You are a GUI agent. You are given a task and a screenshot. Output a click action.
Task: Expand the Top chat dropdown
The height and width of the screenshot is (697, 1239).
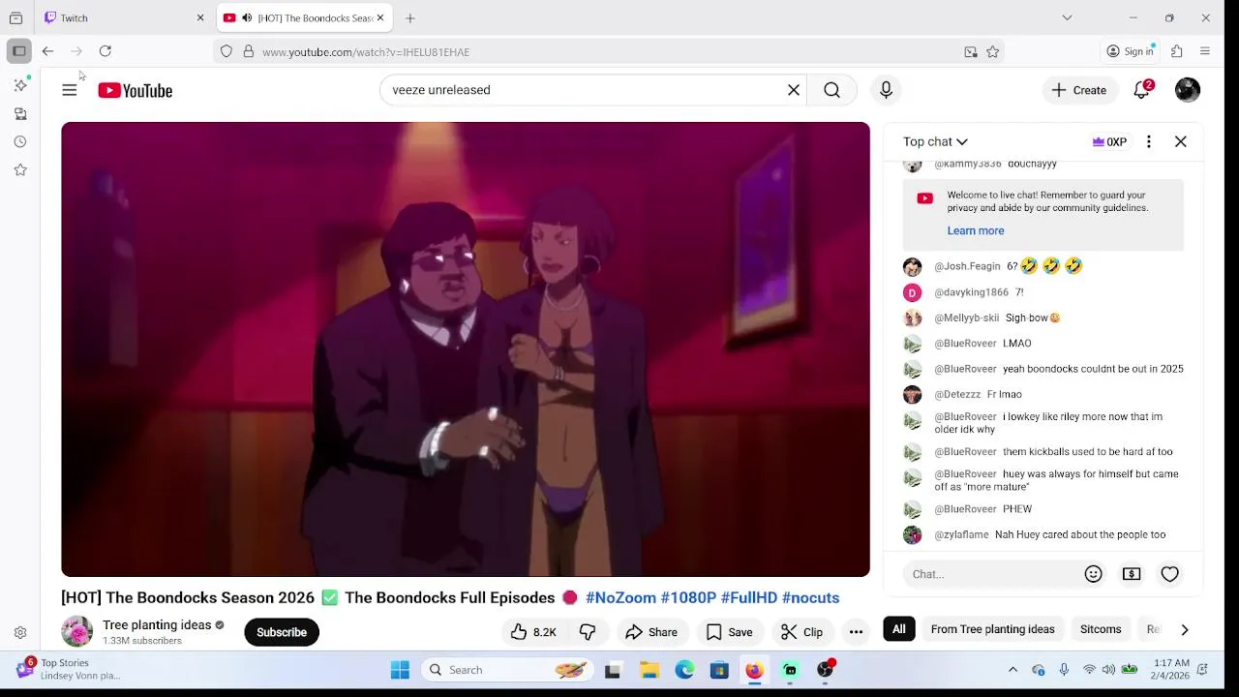pos(935,141)
